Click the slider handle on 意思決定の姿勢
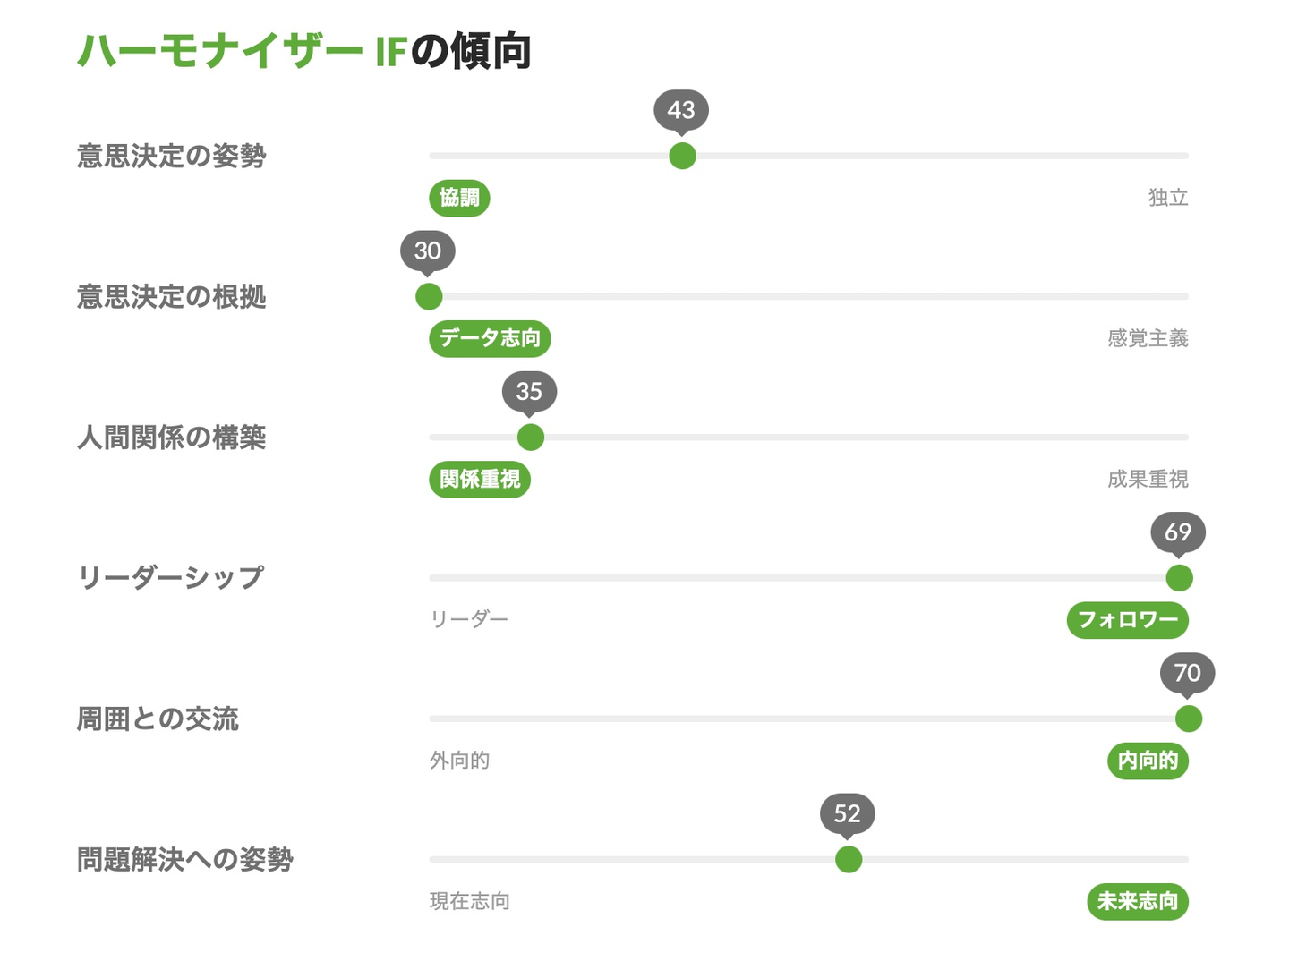The image size is (1289, 961). pos(682,156)
